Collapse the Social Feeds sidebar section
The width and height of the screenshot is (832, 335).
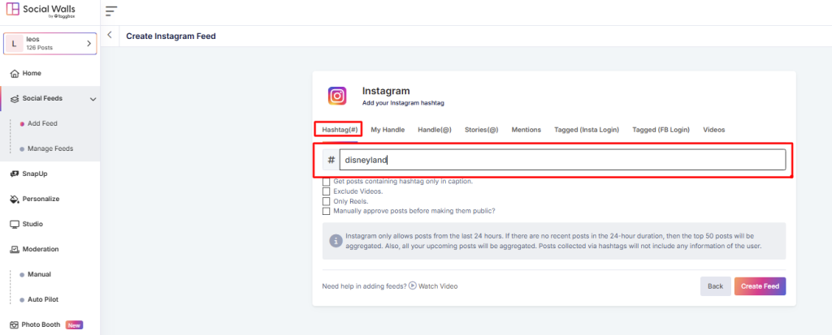click(93, 99)
